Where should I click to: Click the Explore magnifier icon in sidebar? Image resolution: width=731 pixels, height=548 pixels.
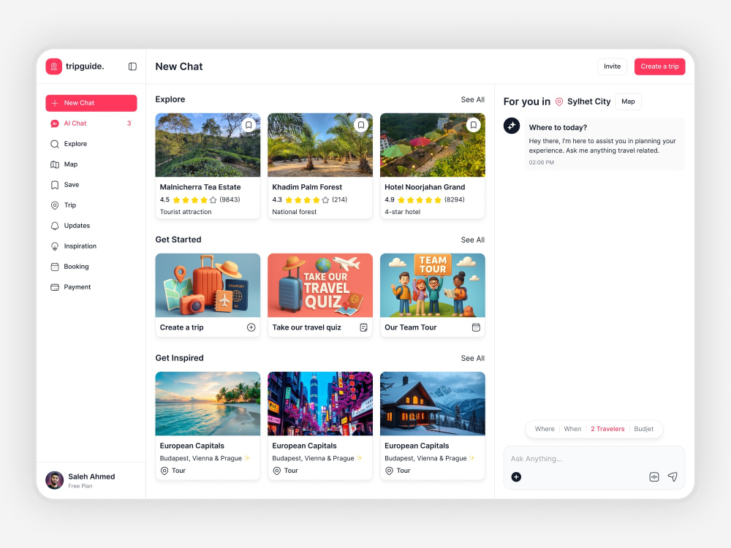[55, 144]
